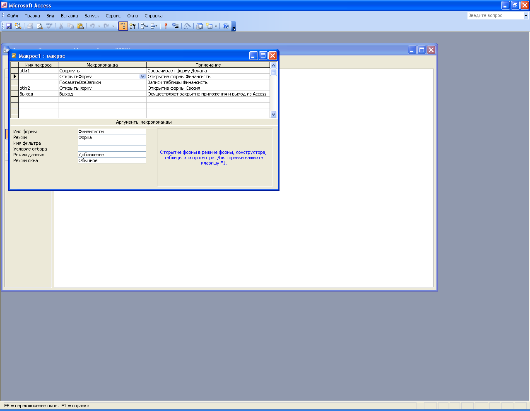This screenshot has height=411, width=530.
Task: Open the Сервис menu
Action: pos(113,16)
